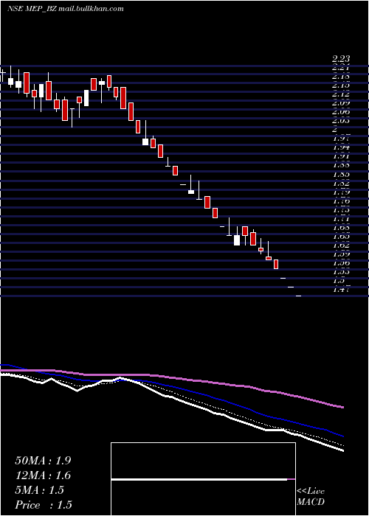Click the mail.bullkhan.com watermark text

[x=92, y=9]
